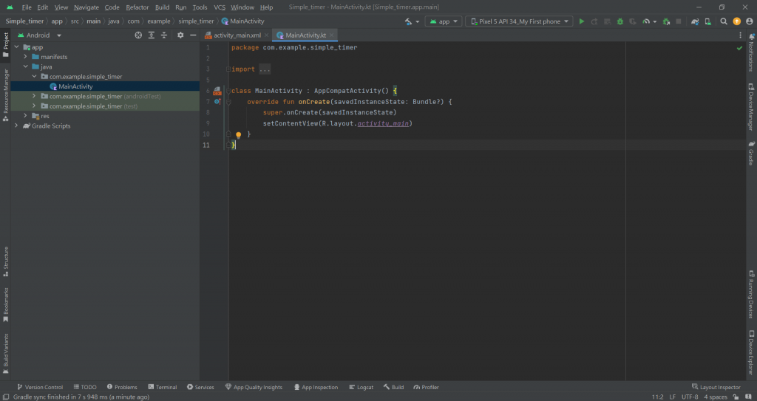Expand the Gradle Scripts node
Viewport: 757px width, 401px height.
pos(17,126)
